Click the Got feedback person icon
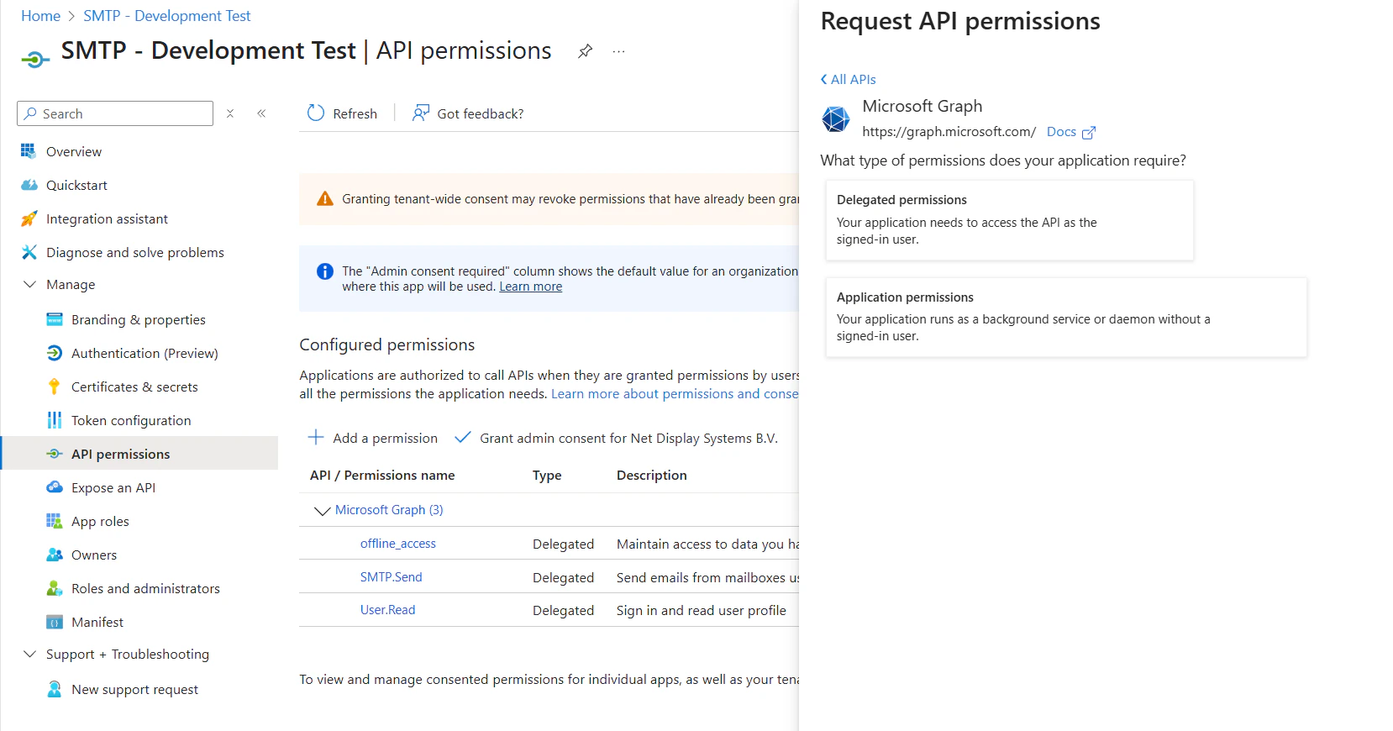Viewport: 1393px width, 731px height. click(420, 113)
